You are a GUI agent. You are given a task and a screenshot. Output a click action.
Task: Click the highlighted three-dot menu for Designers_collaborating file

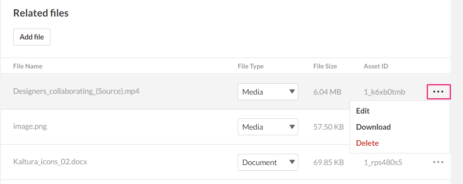pos(438,92)
